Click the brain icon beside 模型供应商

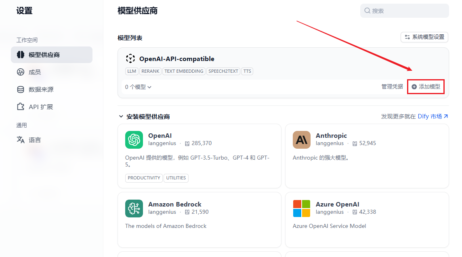21,55
